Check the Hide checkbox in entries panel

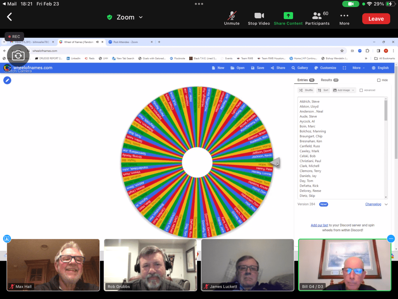point(379,80)
